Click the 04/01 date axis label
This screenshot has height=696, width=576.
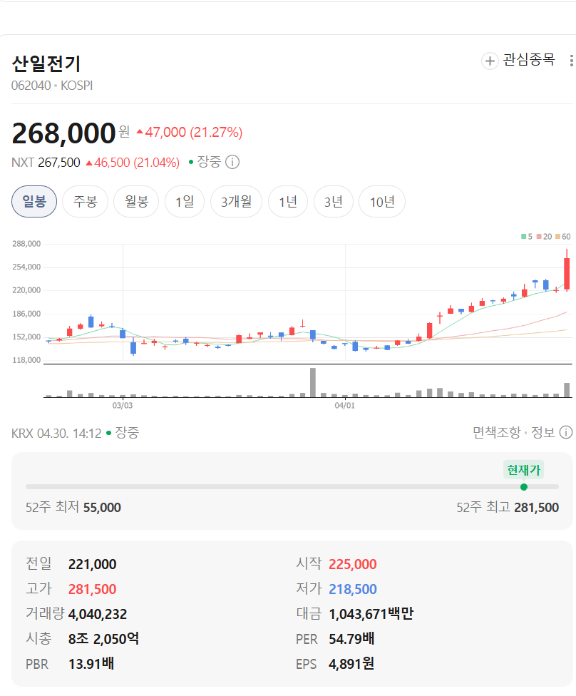click(345, 405)
